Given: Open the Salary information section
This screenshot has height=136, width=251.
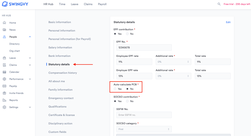Looking at the screenshot, I should click(x=60, y=47).
